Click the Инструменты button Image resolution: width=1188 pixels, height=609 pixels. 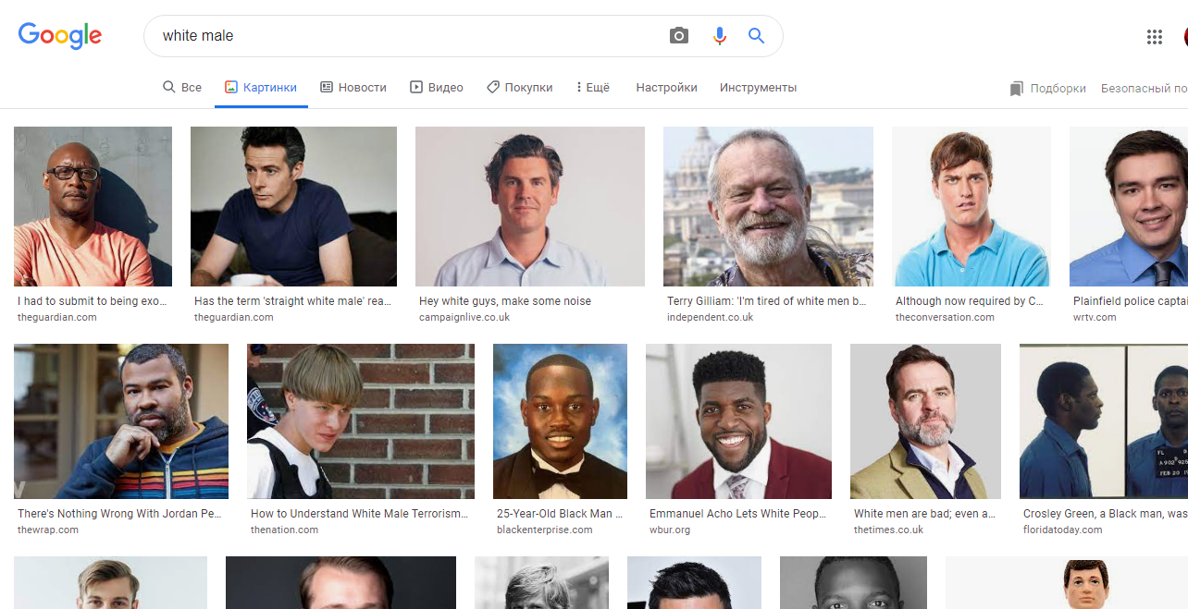point(758,87)
